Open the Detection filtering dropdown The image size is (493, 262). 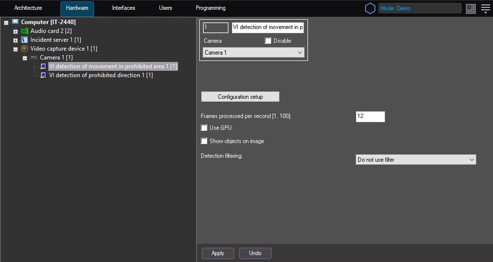point(416,160)
